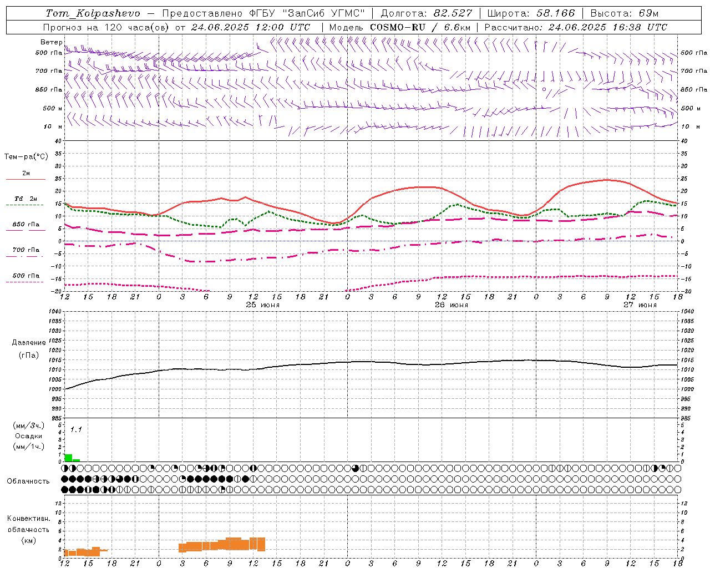Click the computed timestamp 24.06.2025 16:38 UTC

click(608, 27)
